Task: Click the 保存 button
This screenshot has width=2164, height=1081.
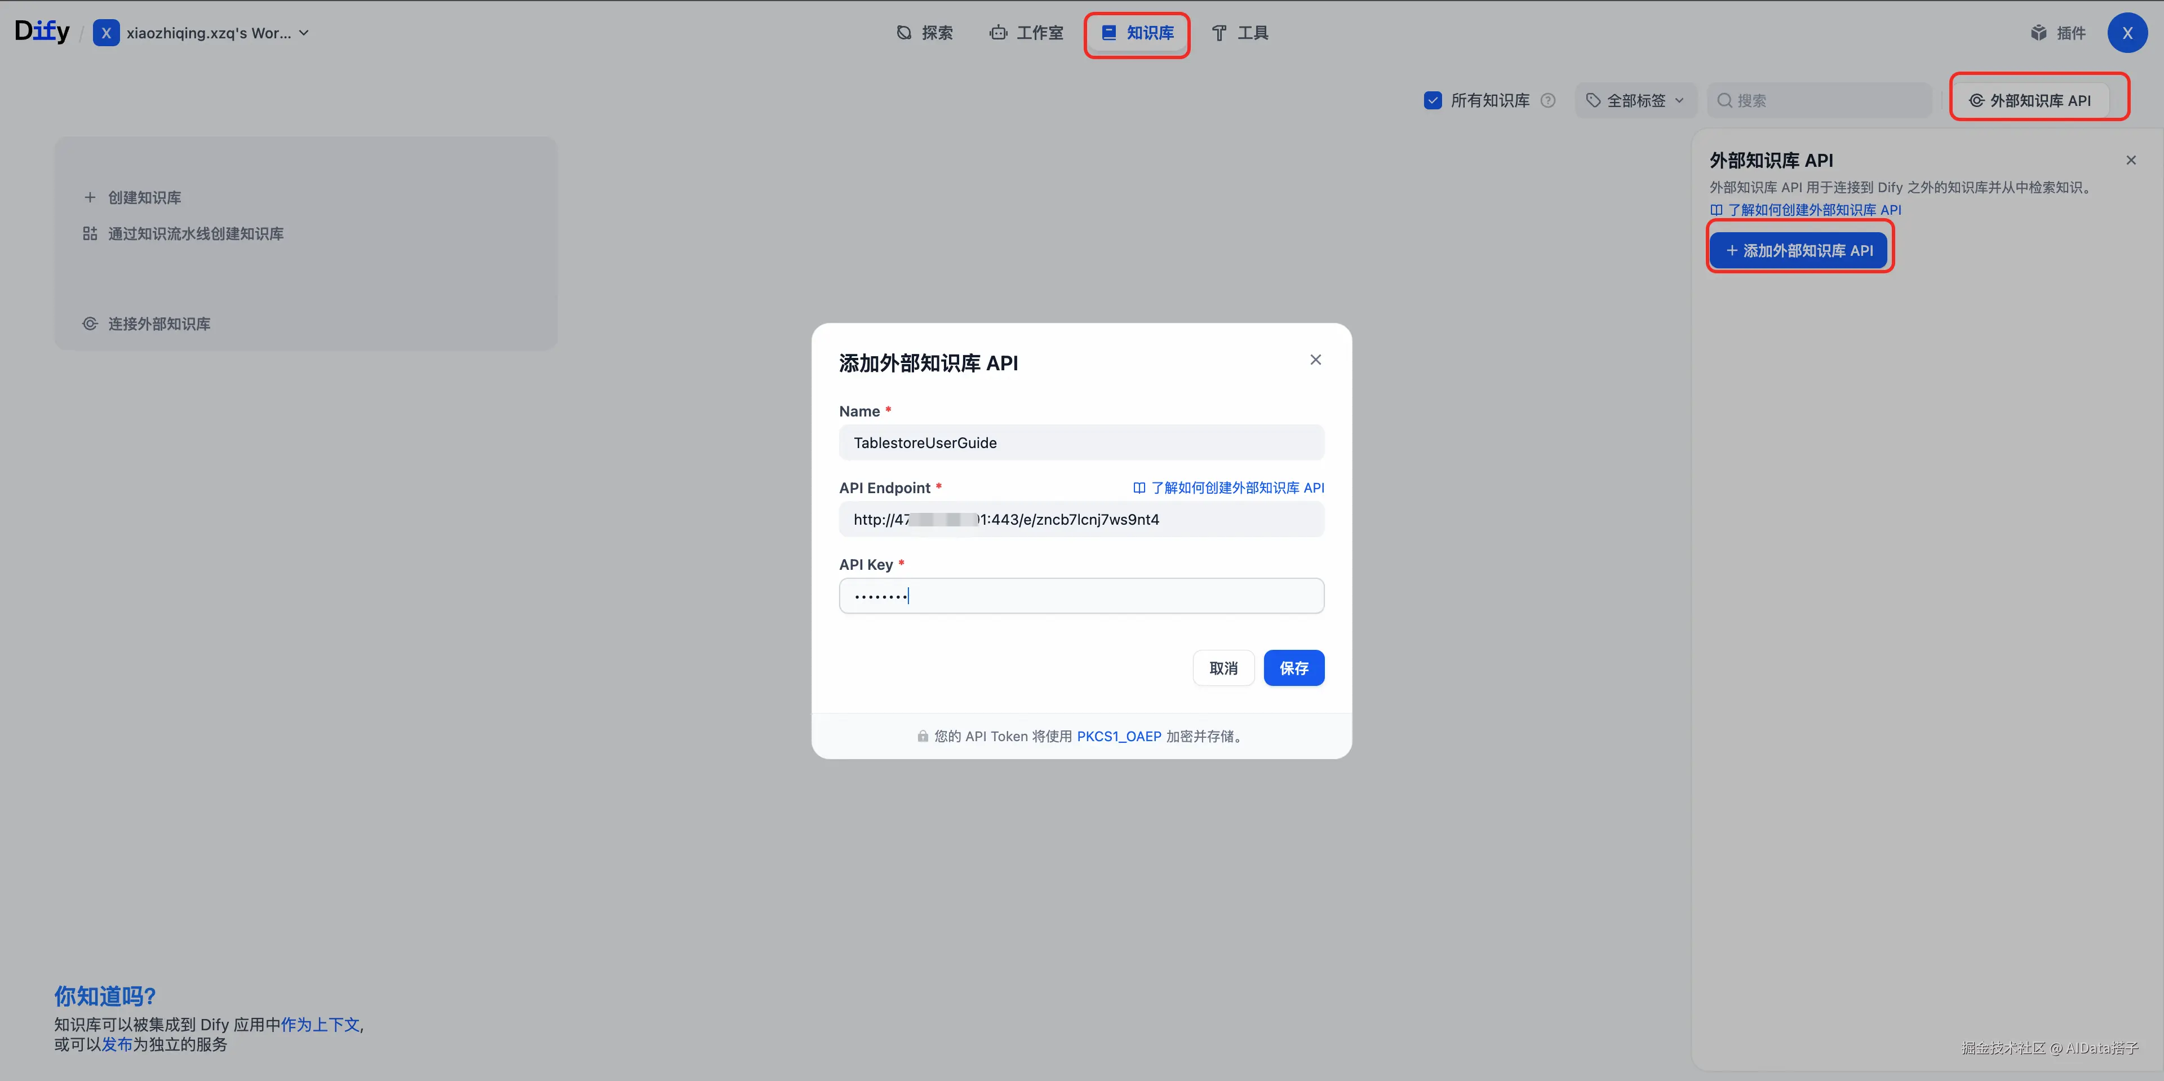Action: tap(1294, 668)
